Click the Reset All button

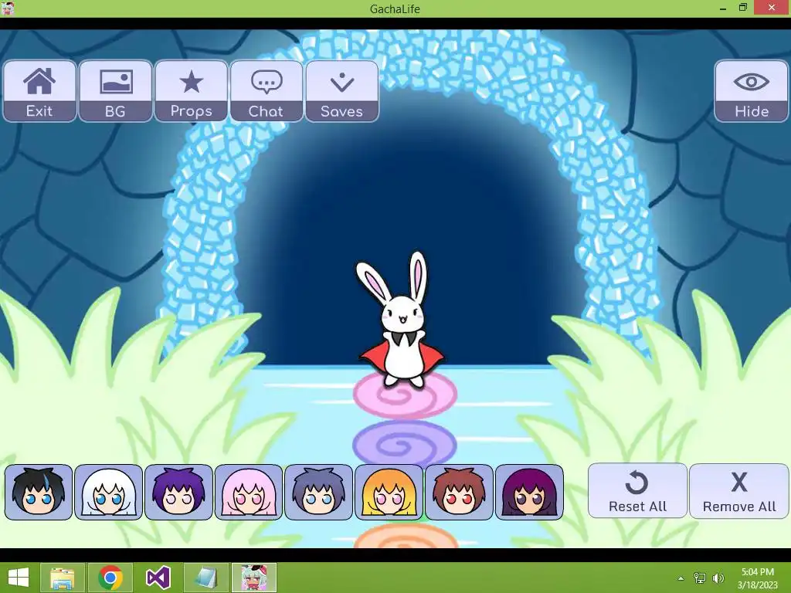click(x=637, y=490)
